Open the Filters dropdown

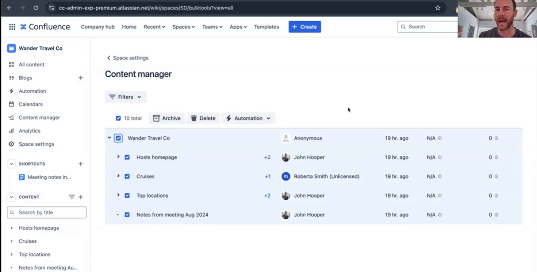pos(126,97)
